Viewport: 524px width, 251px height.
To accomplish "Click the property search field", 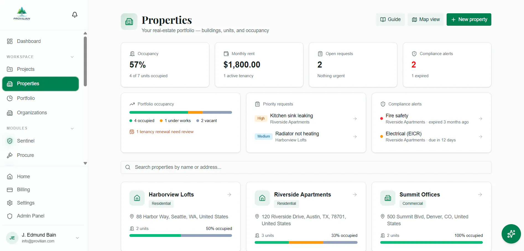I will pos(306,167).
